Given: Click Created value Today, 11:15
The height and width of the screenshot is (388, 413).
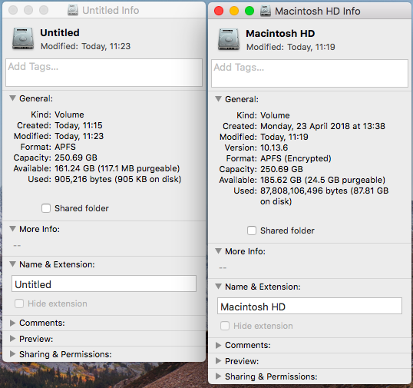Looking at the screenshot, I should click(x=78, y=125).
